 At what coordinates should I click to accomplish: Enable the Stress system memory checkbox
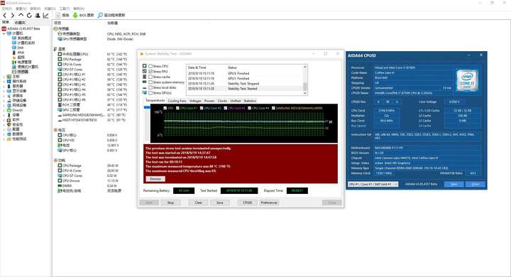point(150,82)
